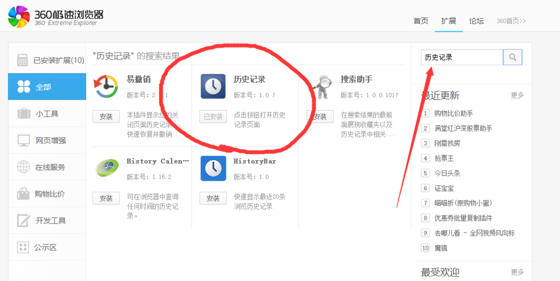Viewport: 560px width, 281px height.
Task: Install the HistoryBar extension
Action: coord(213,198)
